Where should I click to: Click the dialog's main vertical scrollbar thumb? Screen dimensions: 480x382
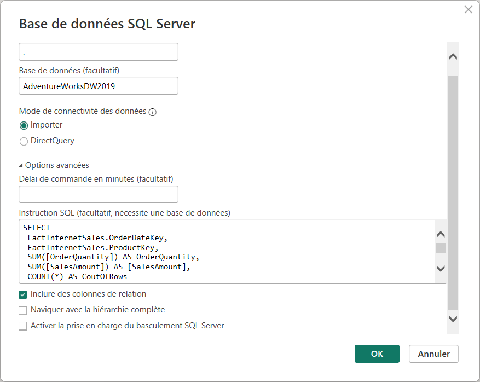click(x=453, y=192)
